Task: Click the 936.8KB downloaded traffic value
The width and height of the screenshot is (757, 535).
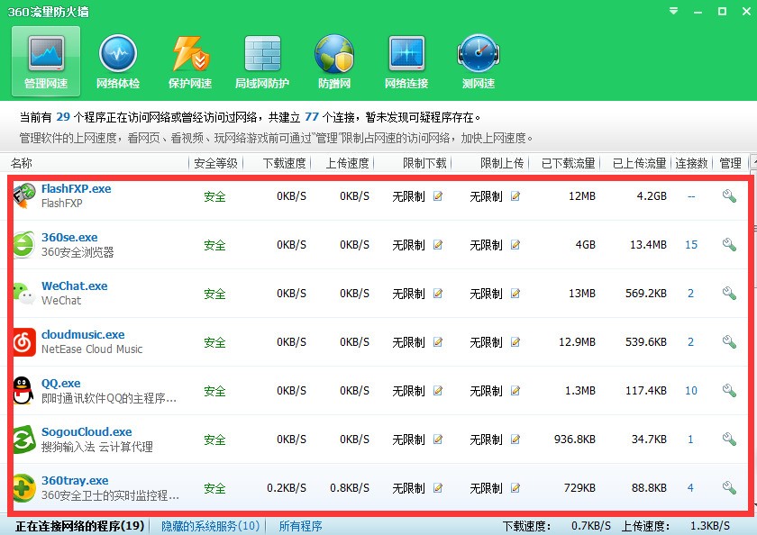Action: (575, 439)
